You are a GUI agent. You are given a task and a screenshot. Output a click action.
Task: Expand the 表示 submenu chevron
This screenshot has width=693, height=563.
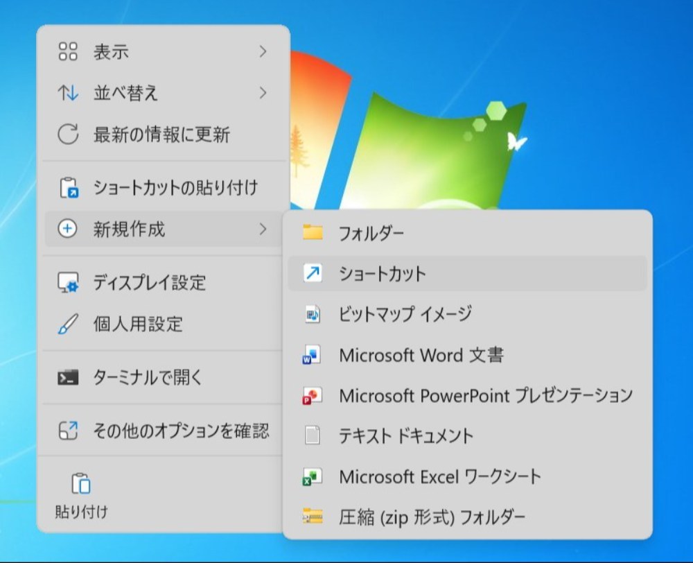263,52
